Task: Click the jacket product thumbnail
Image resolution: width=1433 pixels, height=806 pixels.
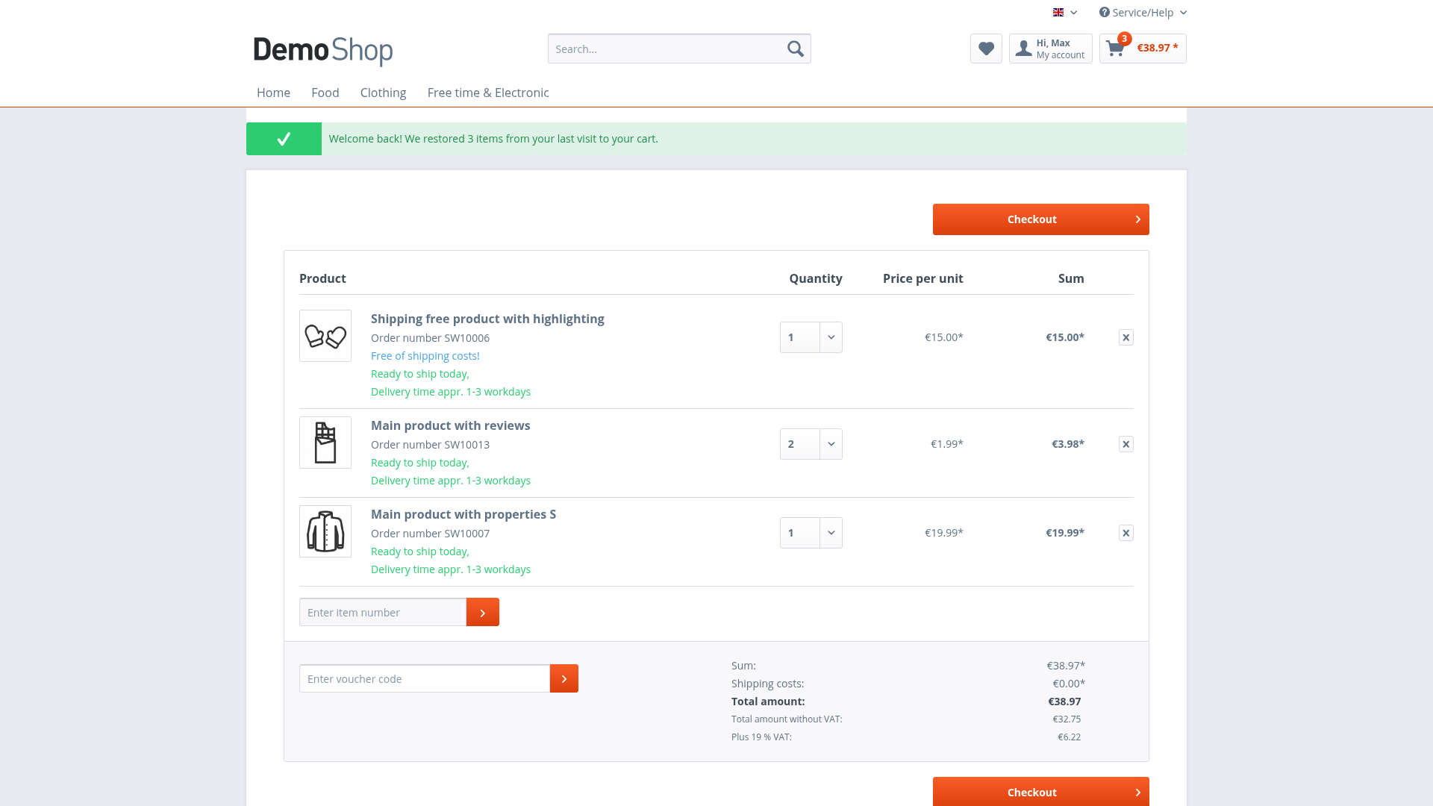Action: tap(325, 531)
